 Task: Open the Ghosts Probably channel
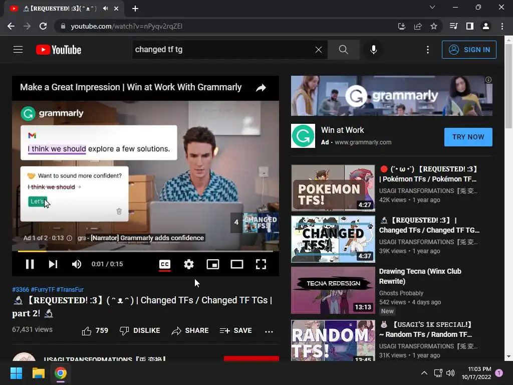[401, 293]
